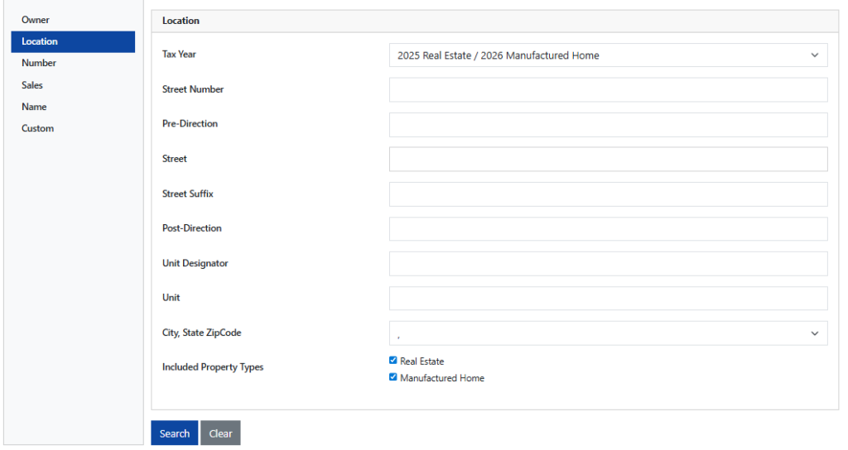The image size is (848, 450).
Task: Toggle the Manufactured Home checkbox
Action: pos(393,377)
